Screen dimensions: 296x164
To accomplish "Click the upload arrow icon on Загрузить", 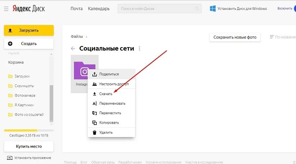I will pyautogui.click(x=10, y=30).
